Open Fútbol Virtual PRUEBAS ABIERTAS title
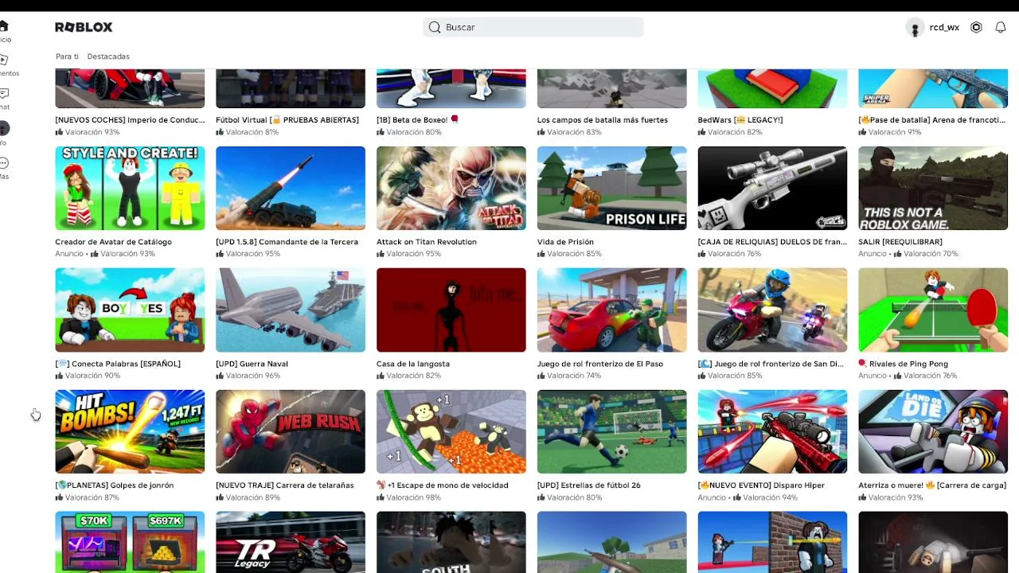This screenshot has width=1019, height=573. point(287,120)
